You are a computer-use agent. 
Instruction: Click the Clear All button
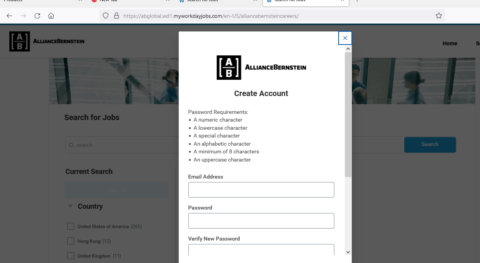(x=117, y=190)
